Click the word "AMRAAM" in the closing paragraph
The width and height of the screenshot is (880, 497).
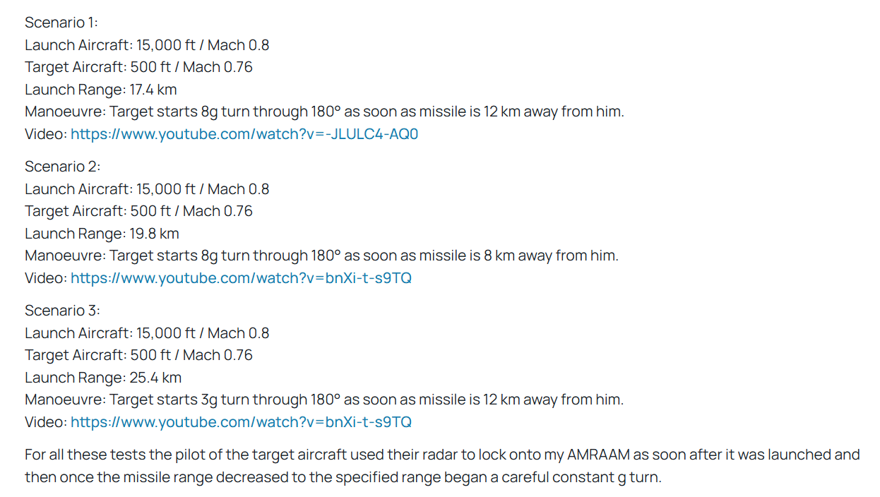(x=599, y=455)
